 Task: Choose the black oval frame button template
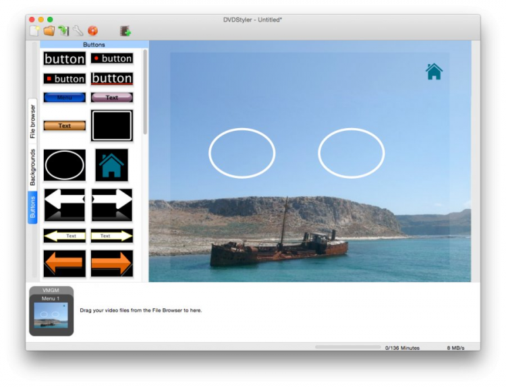click(65, 165)
